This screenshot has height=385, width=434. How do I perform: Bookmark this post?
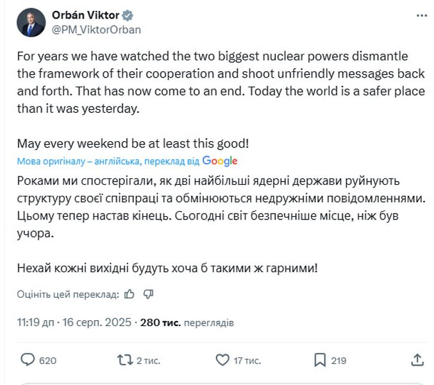320,360
